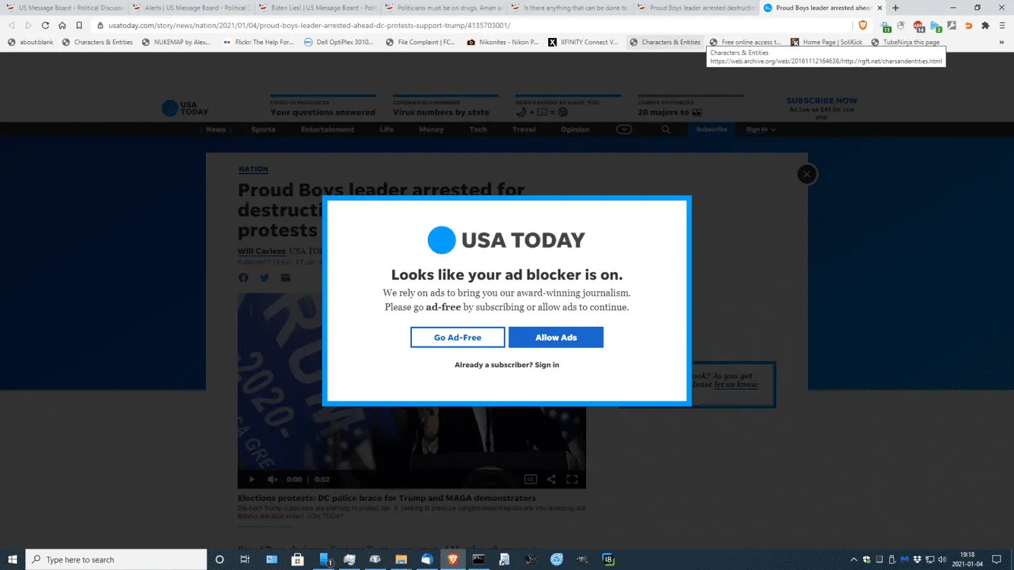This screenshot has height=570, width=1014.
Task: Click the browser Forward arrow
Action: 28,25
